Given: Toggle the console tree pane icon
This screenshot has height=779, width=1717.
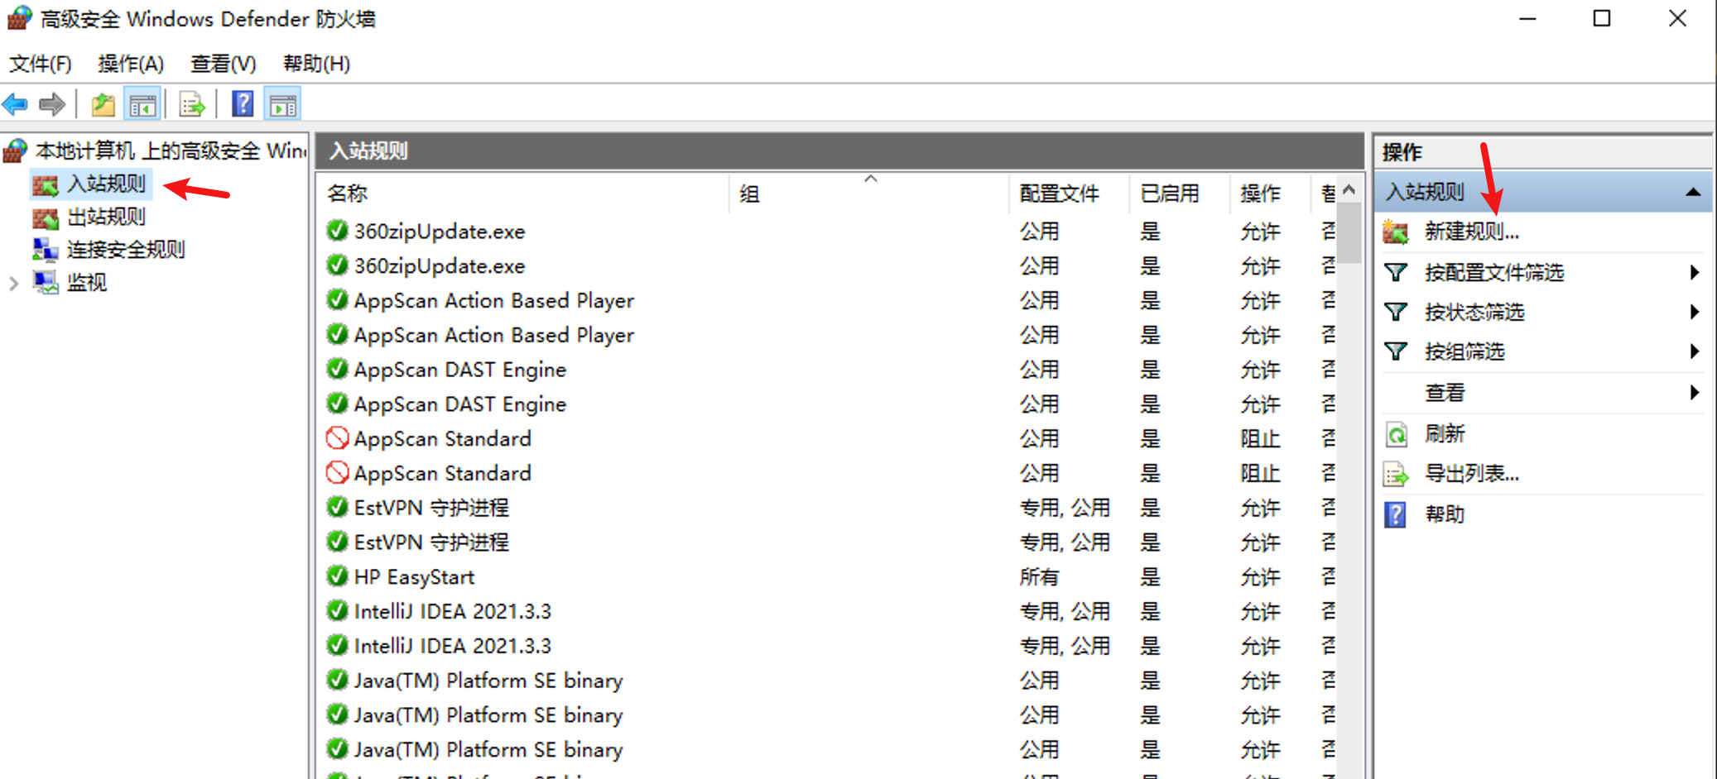Looking at the screenshot, I should [x=142, y=104].
